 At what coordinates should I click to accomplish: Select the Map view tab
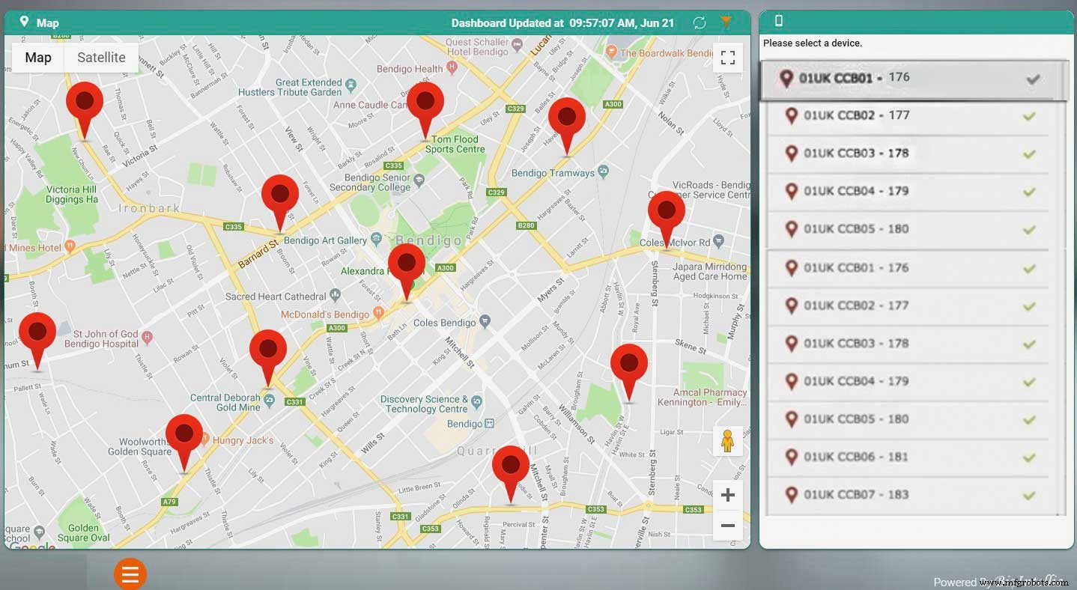[37, 57]
